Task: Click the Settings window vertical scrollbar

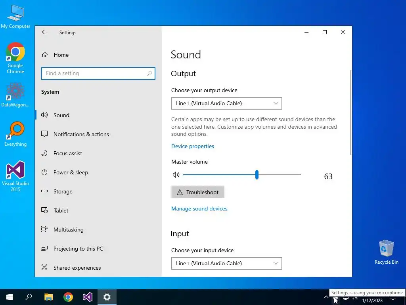Action: tap(351, 113)
